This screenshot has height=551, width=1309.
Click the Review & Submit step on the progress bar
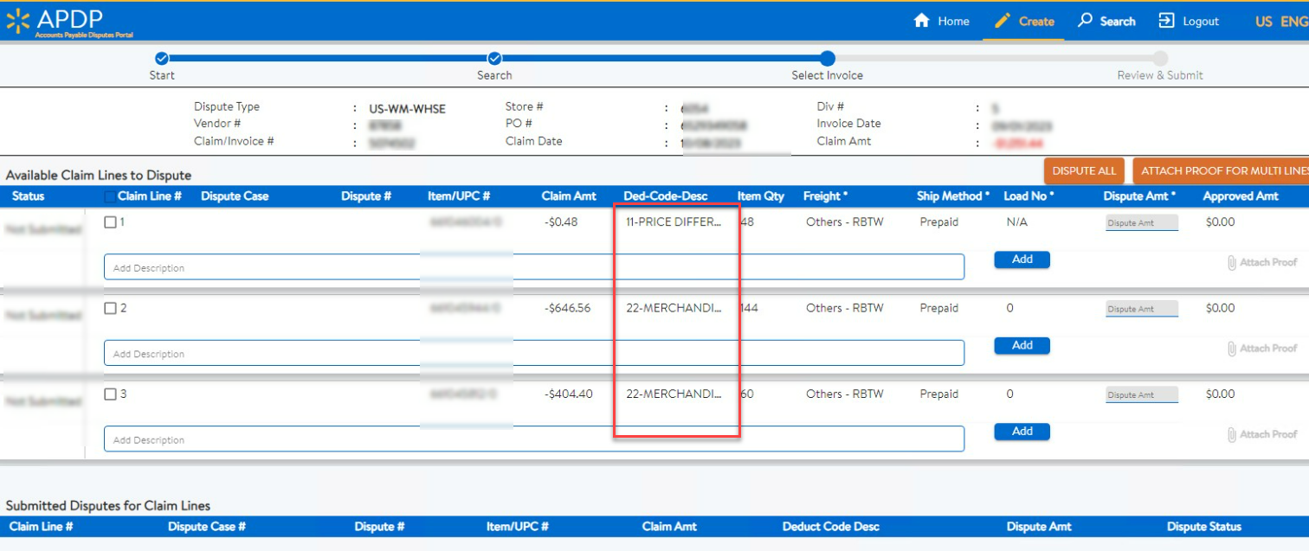point(1159,58)
